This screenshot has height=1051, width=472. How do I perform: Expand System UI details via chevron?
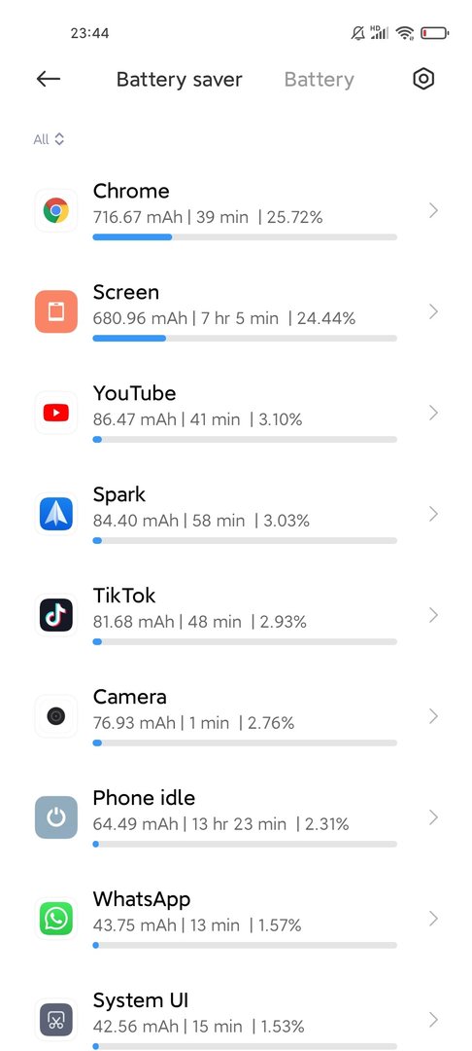(433, 1020)
